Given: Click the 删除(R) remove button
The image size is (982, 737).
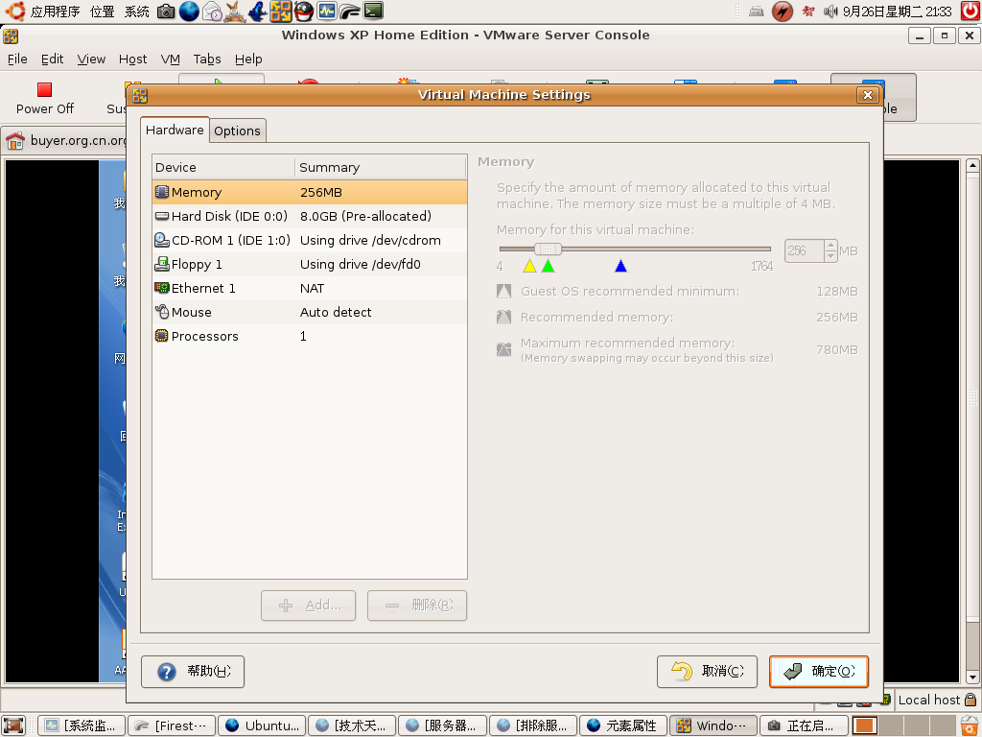Looking at the screenshot, I should (x=417, y=606).
